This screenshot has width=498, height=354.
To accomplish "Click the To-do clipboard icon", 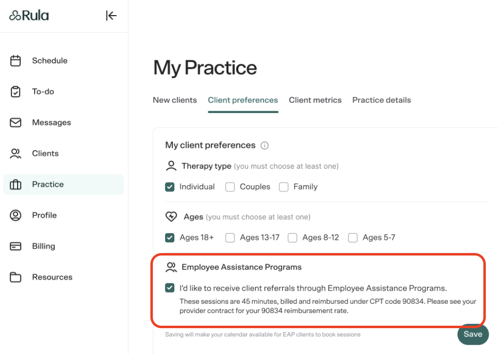I will pos(15,92).
